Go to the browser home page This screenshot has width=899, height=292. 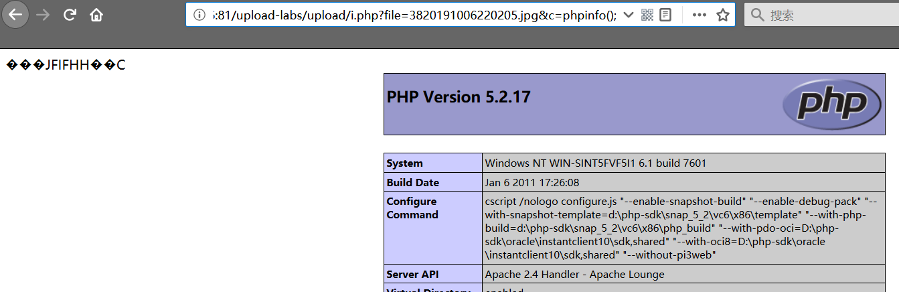[96, 15]
